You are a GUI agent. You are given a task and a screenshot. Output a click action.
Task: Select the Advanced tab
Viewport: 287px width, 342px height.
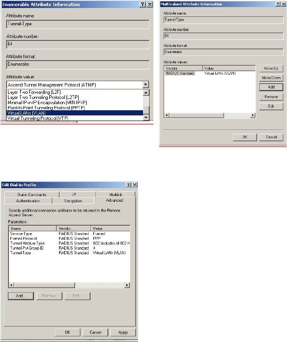coord(114,200)
